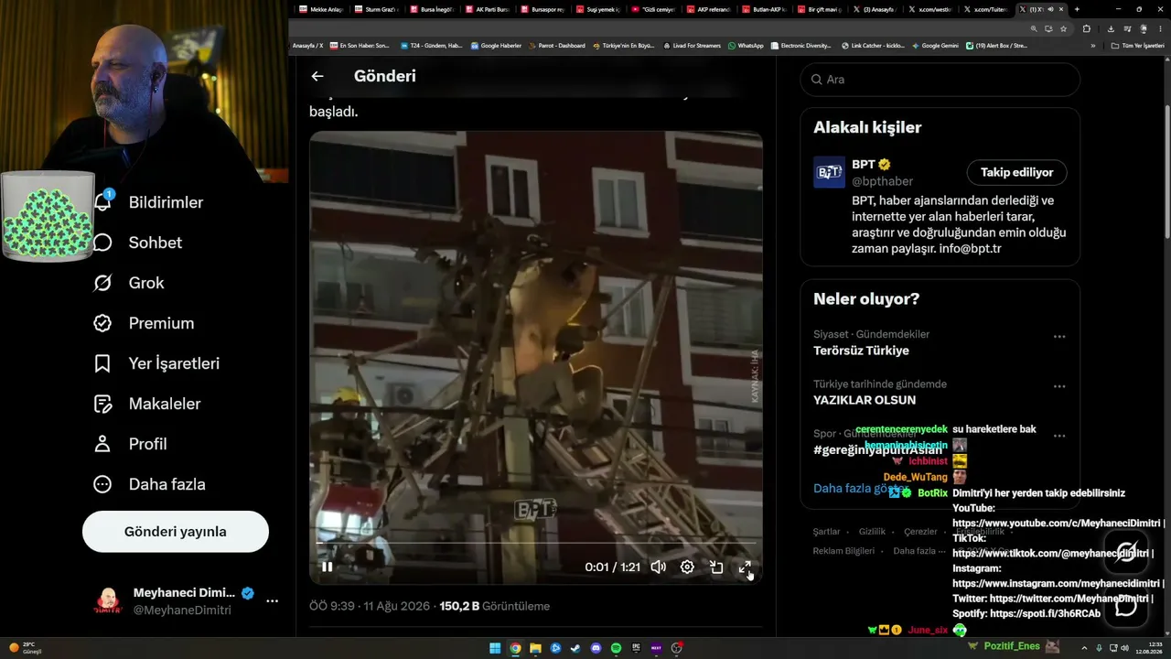Open File Explorer from the taskbar

click(x=535, y=648)
